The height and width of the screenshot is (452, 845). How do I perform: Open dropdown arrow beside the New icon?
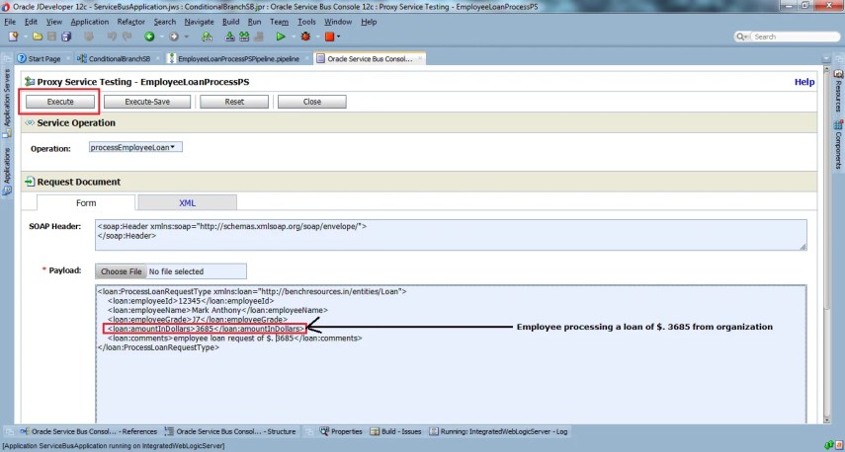(x=25, y=38)
